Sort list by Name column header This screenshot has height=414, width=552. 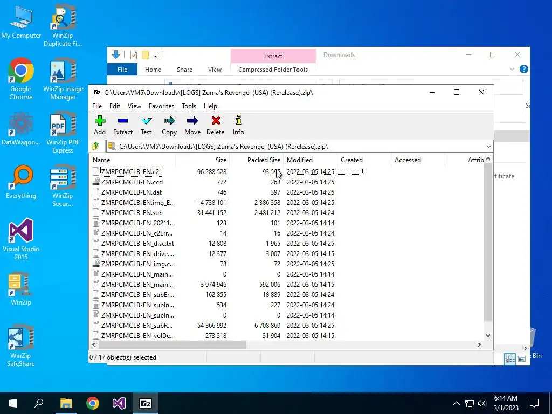point(133,160)
